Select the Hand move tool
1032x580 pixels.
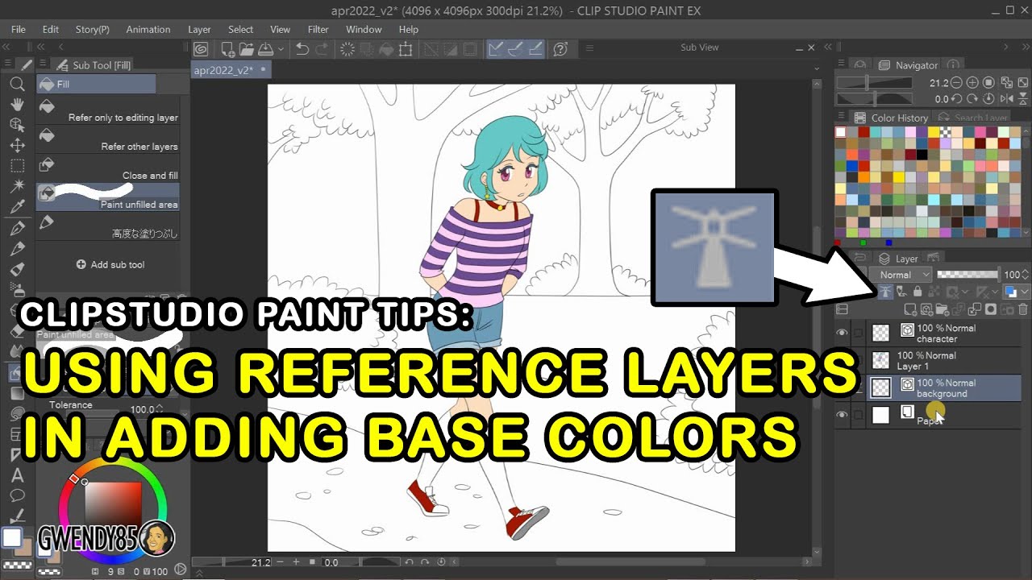16,104
